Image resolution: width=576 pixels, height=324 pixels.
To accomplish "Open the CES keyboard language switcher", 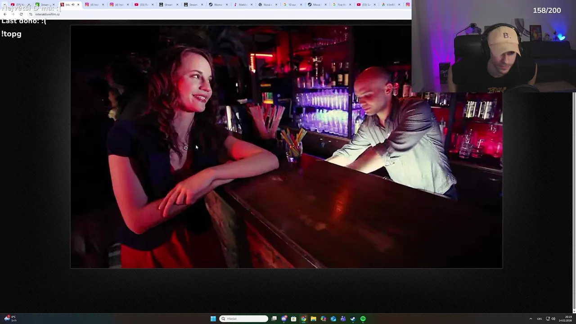I will click(540, 319).
